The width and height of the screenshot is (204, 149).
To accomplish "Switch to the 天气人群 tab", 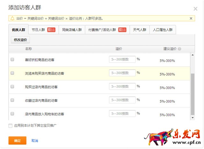I will point(139,30).
